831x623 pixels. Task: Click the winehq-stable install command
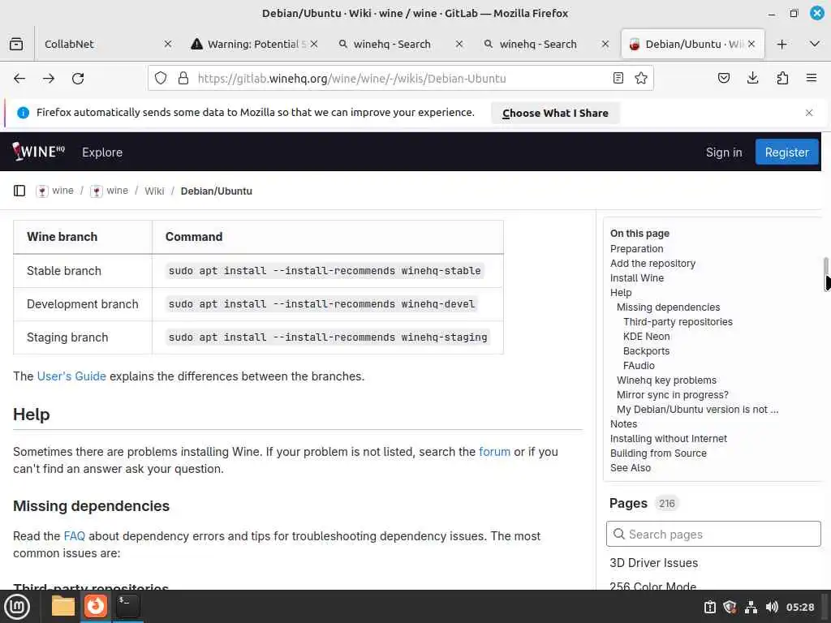click(x=325, y=271)
